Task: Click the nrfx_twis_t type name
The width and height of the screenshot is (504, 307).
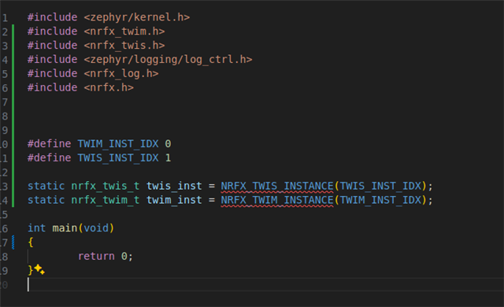Action: point(106,187)
